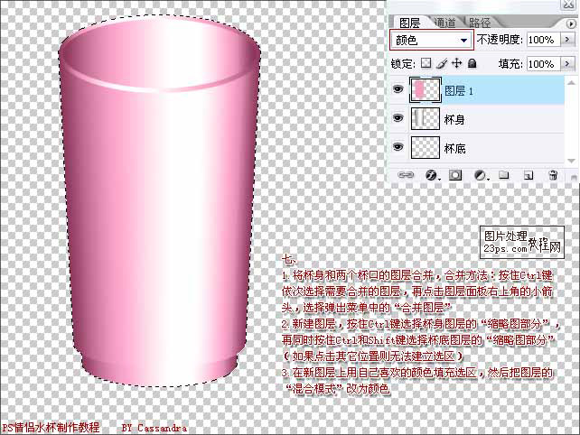This screenshot has height=435, width=580.
Task: Toggle lock position icon
Action: [457, 63]
